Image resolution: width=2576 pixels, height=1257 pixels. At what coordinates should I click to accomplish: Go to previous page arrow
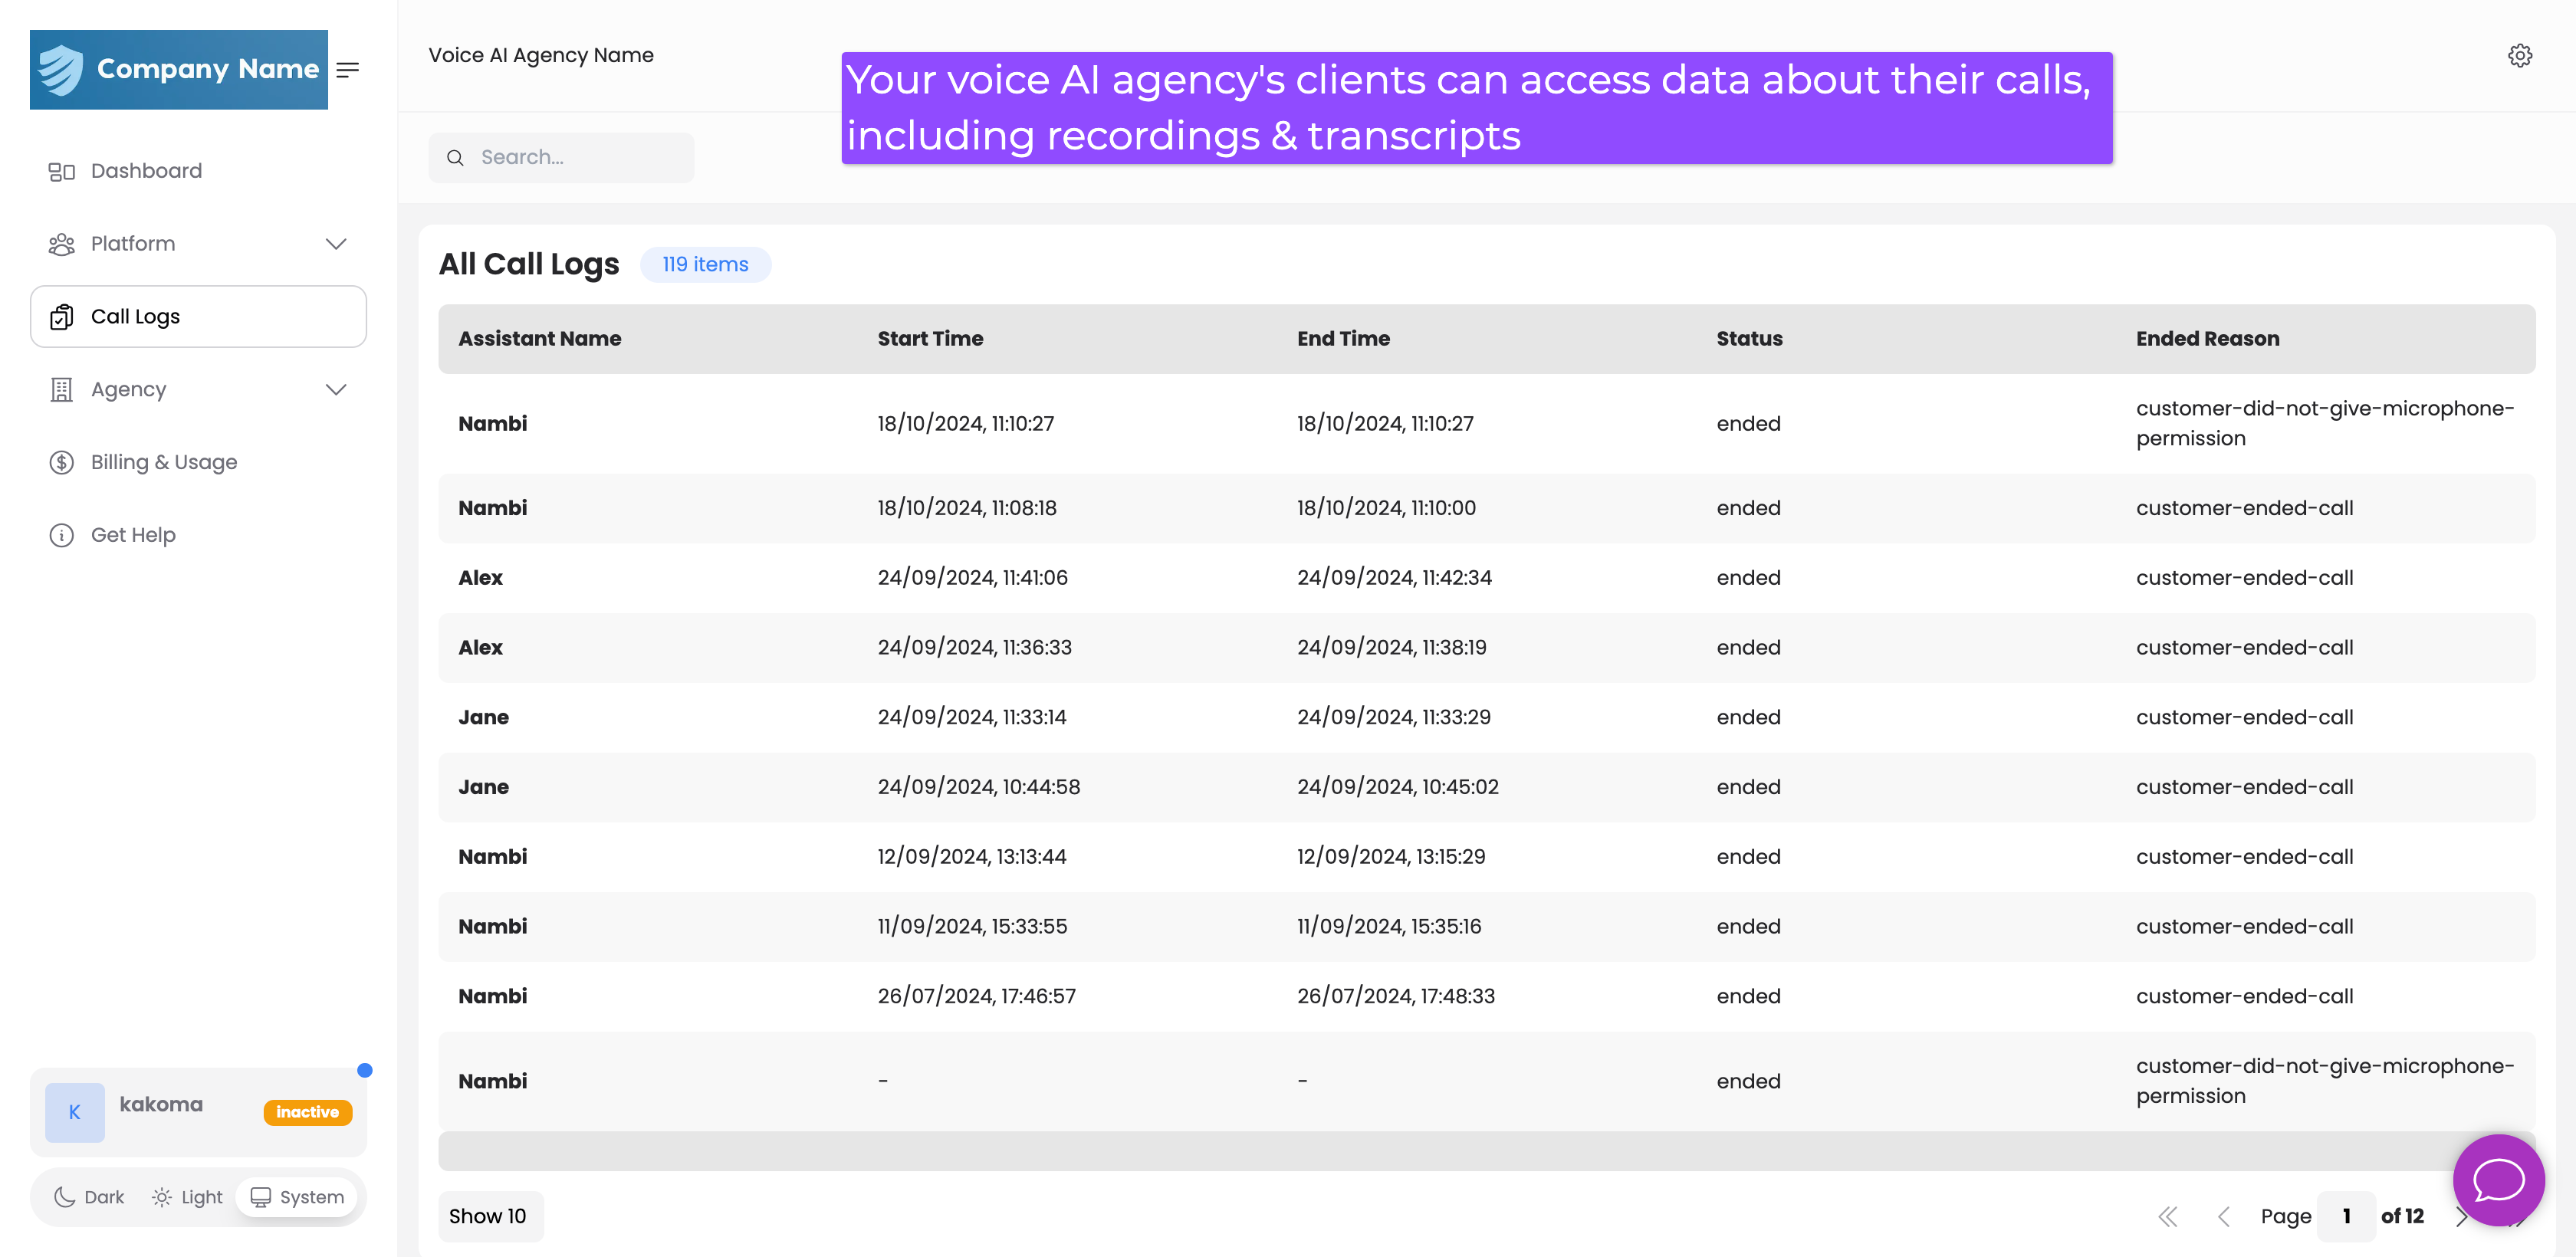pyautogui.click(x=2223, y=1216)
